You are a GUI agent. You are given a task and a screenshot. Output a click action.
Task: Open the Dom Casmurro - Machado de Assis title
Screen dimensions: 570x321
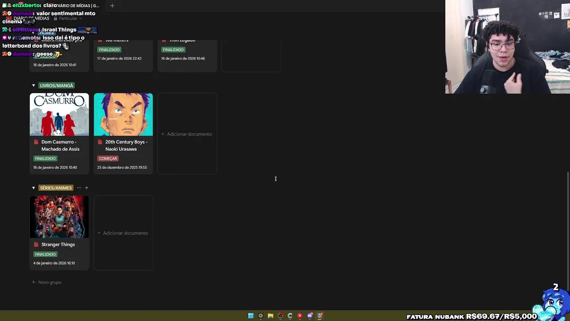click(x=60, y=145)
